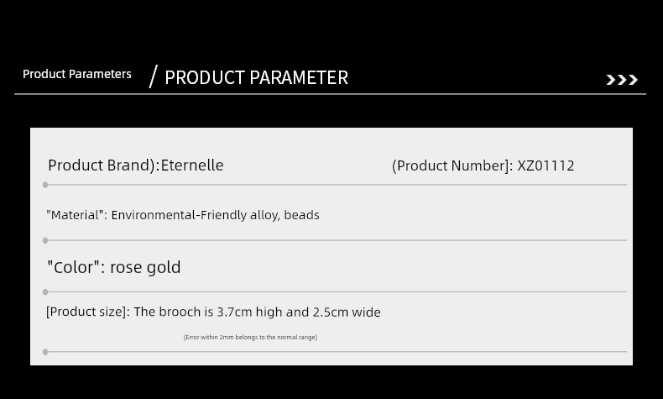
Task: Click the "Color" field label
Action: 76,267
